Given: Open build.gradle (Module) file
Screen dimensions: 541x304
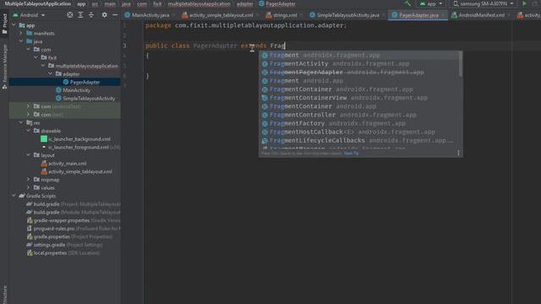Looking at the screenshot, I should point(74,212).
